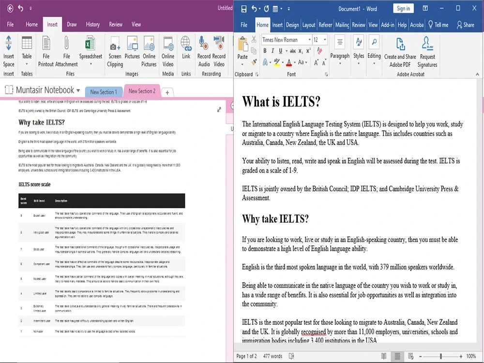The height and width of the screenshot is (363, 484).
Task: Click the Cut scissors icon in Word
Action: pos(254,40)
